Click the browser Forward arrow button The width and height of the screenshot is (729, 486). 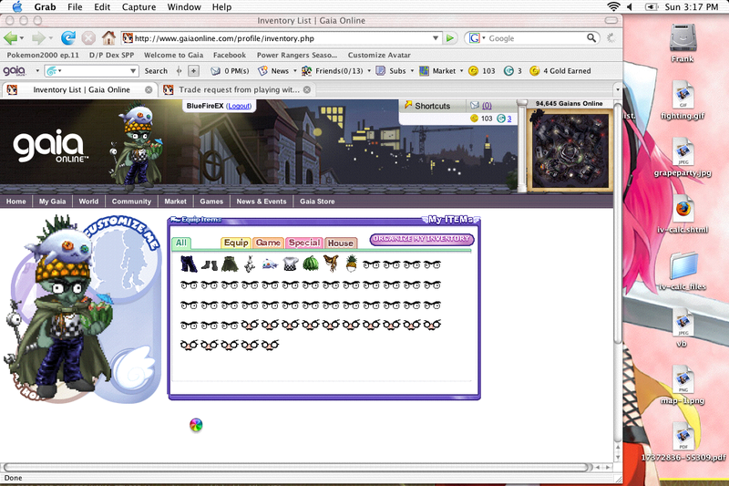38,38
